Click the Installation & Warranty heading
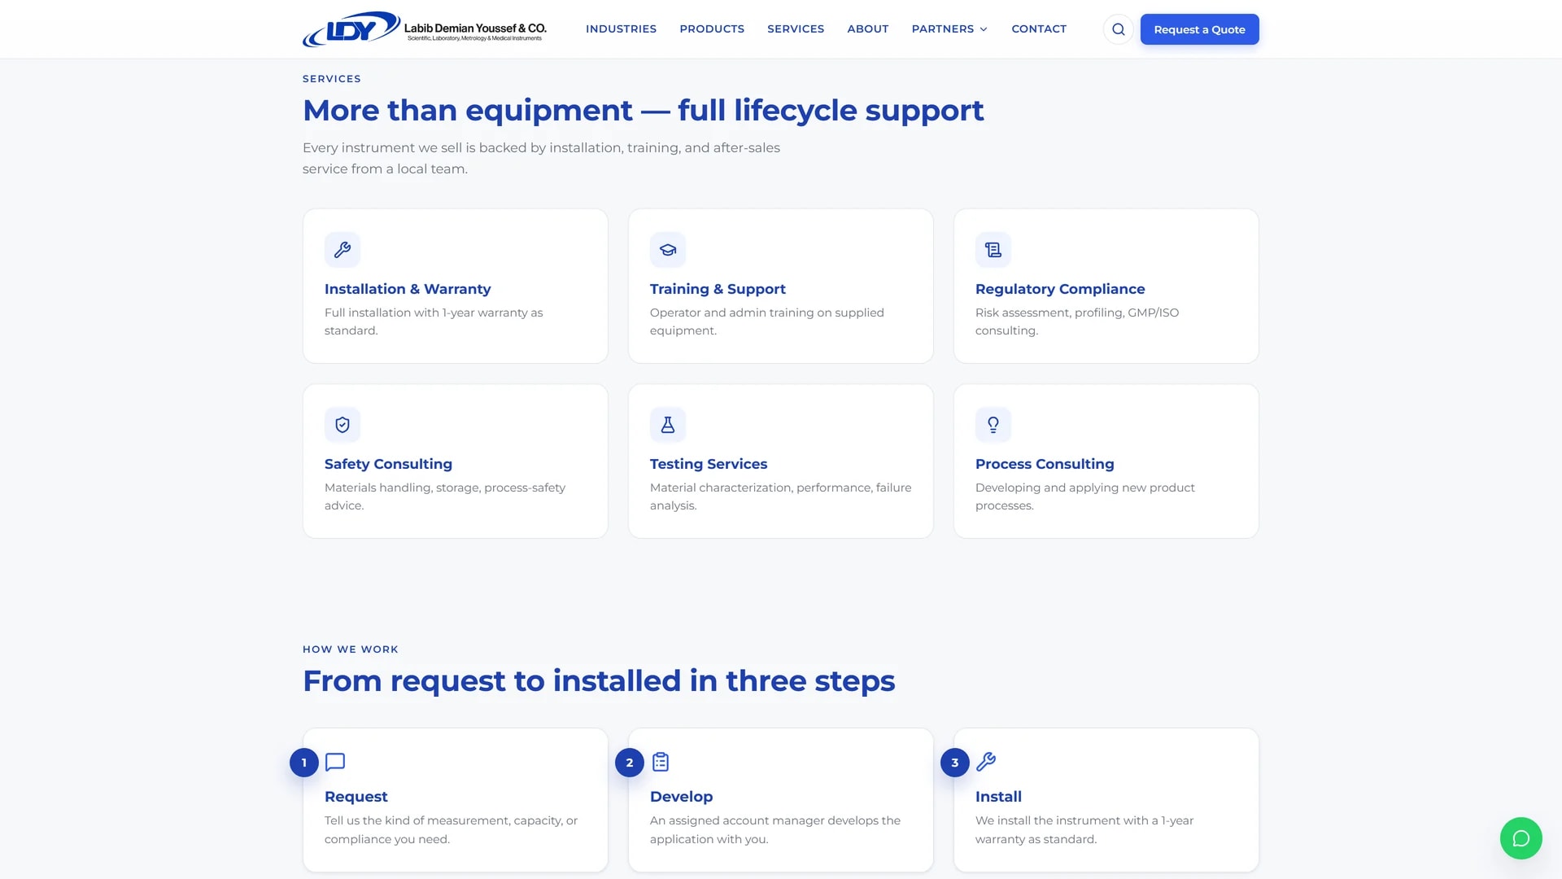Screen dimensions: 1562x879 [408, 289]
